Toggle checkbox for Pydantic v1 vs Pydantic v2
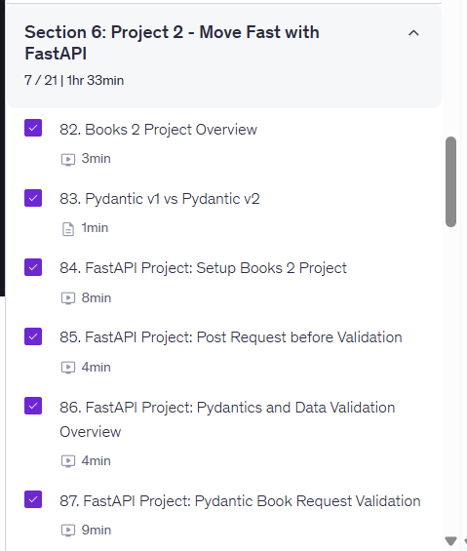 coord(33,198)
